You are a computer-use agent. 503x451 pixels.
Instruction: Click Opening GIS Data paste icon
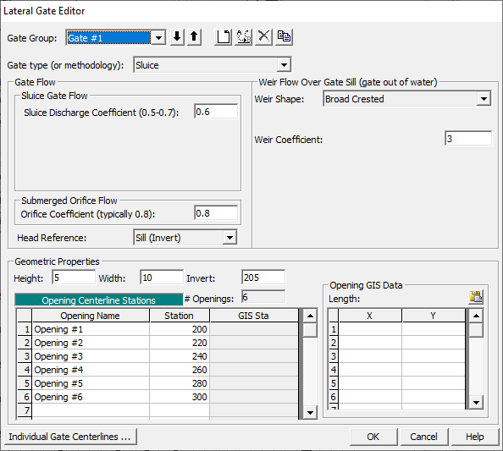475,297
